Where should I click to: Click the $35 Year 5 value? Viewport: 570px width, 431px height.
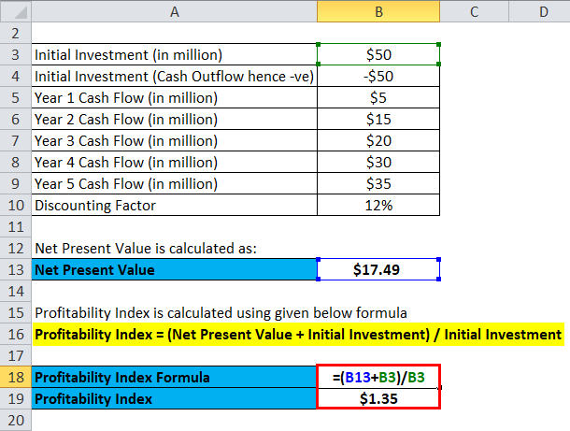click(378, 183)
